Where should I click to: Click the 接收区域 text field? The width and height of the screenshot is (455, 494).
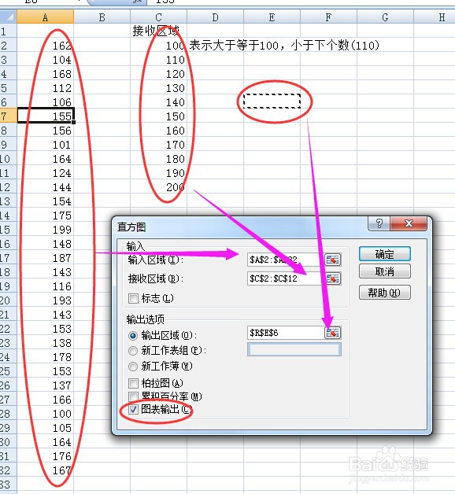[286, 278]
